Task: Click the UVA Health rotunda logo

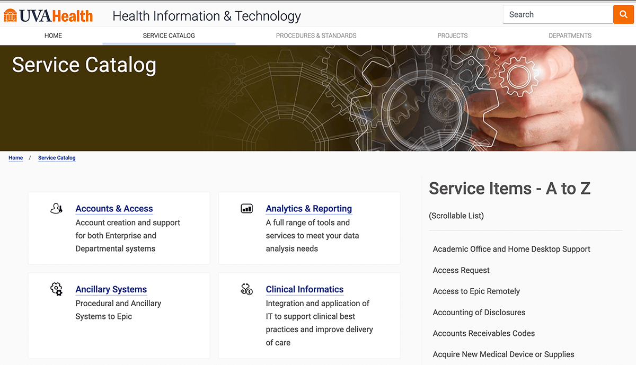Action: click(12, 15)
